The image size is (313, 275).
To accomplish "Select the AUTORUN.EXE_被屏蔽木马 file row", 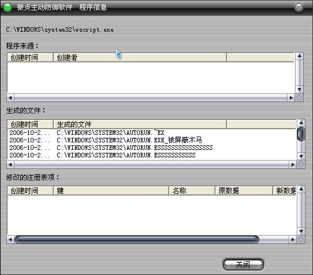I will (152, 140).
